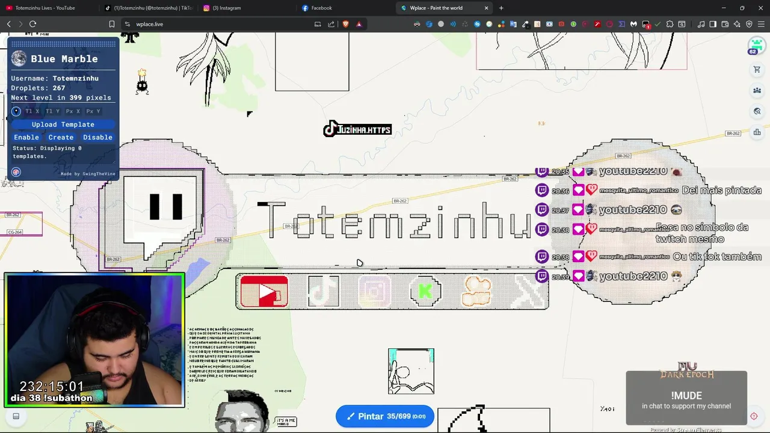Click the globe search explore icon
770x433 pixels.
pyautogui.click(x=757, y=111)
